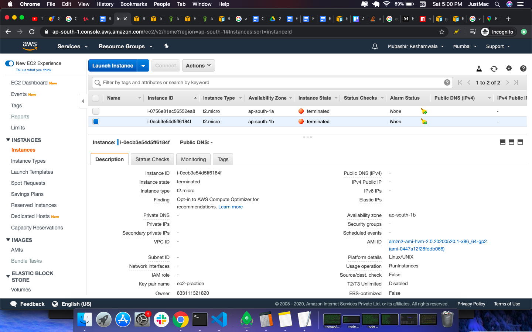Collapse the INSTANCES sidebar section
Viewport: 532px width, 332px height.
8,140
